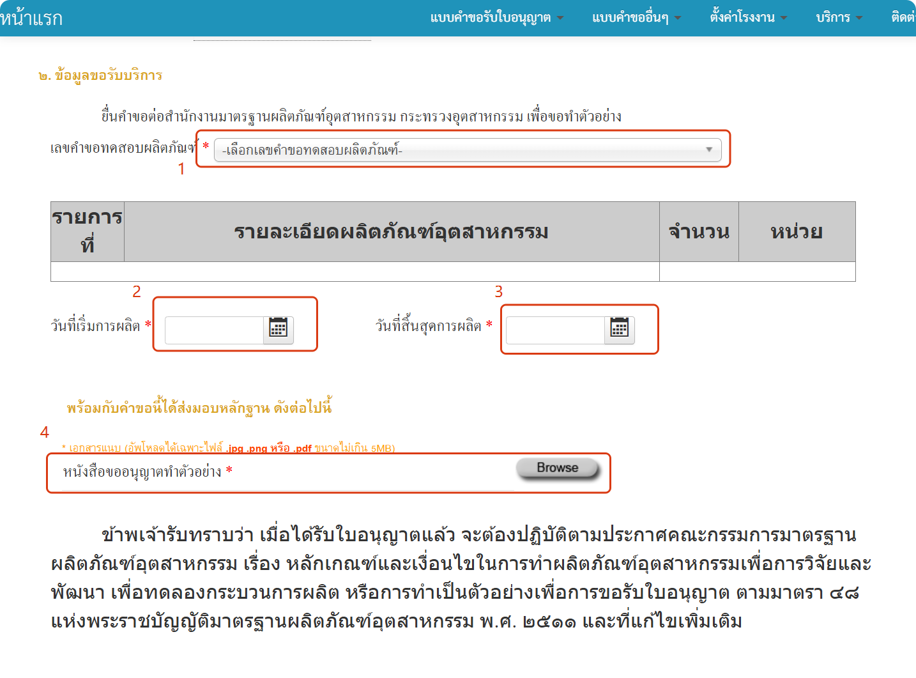This screenshot has height=678, width=916.
Task: Open calendar picker for วันที่สิ้นสุดการผลิต
Action: tap(620, 330)
